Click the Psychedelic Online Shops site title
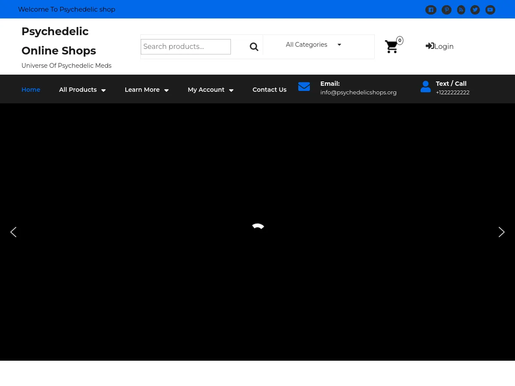Screen dimensions: 515x386 click(59, 41)
